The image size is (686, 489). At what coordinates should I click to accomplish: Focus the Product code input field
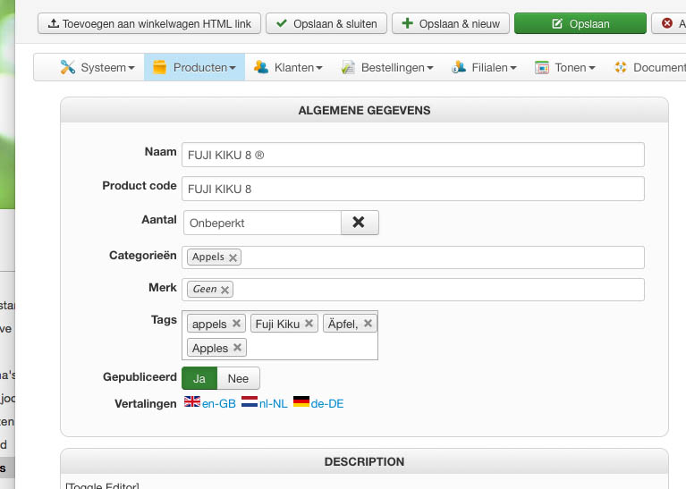[x=413, y=189]
